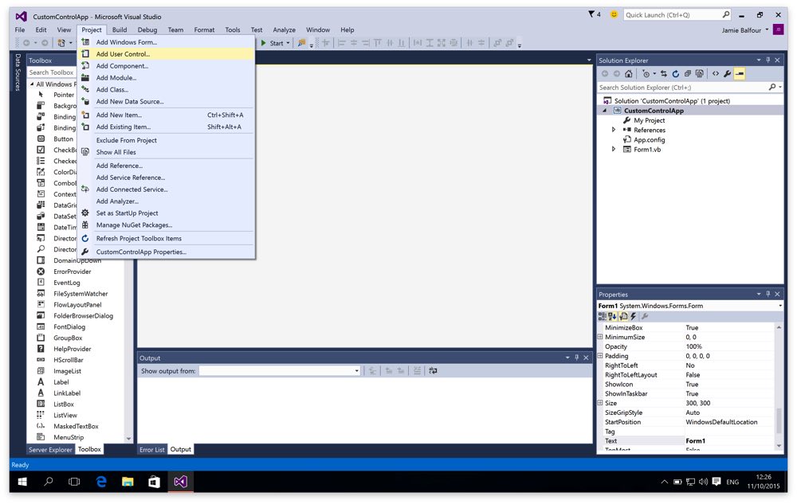Collapse the CustomControlApp project node
This screenshot has width=797, height=504.
click(605, 111)
